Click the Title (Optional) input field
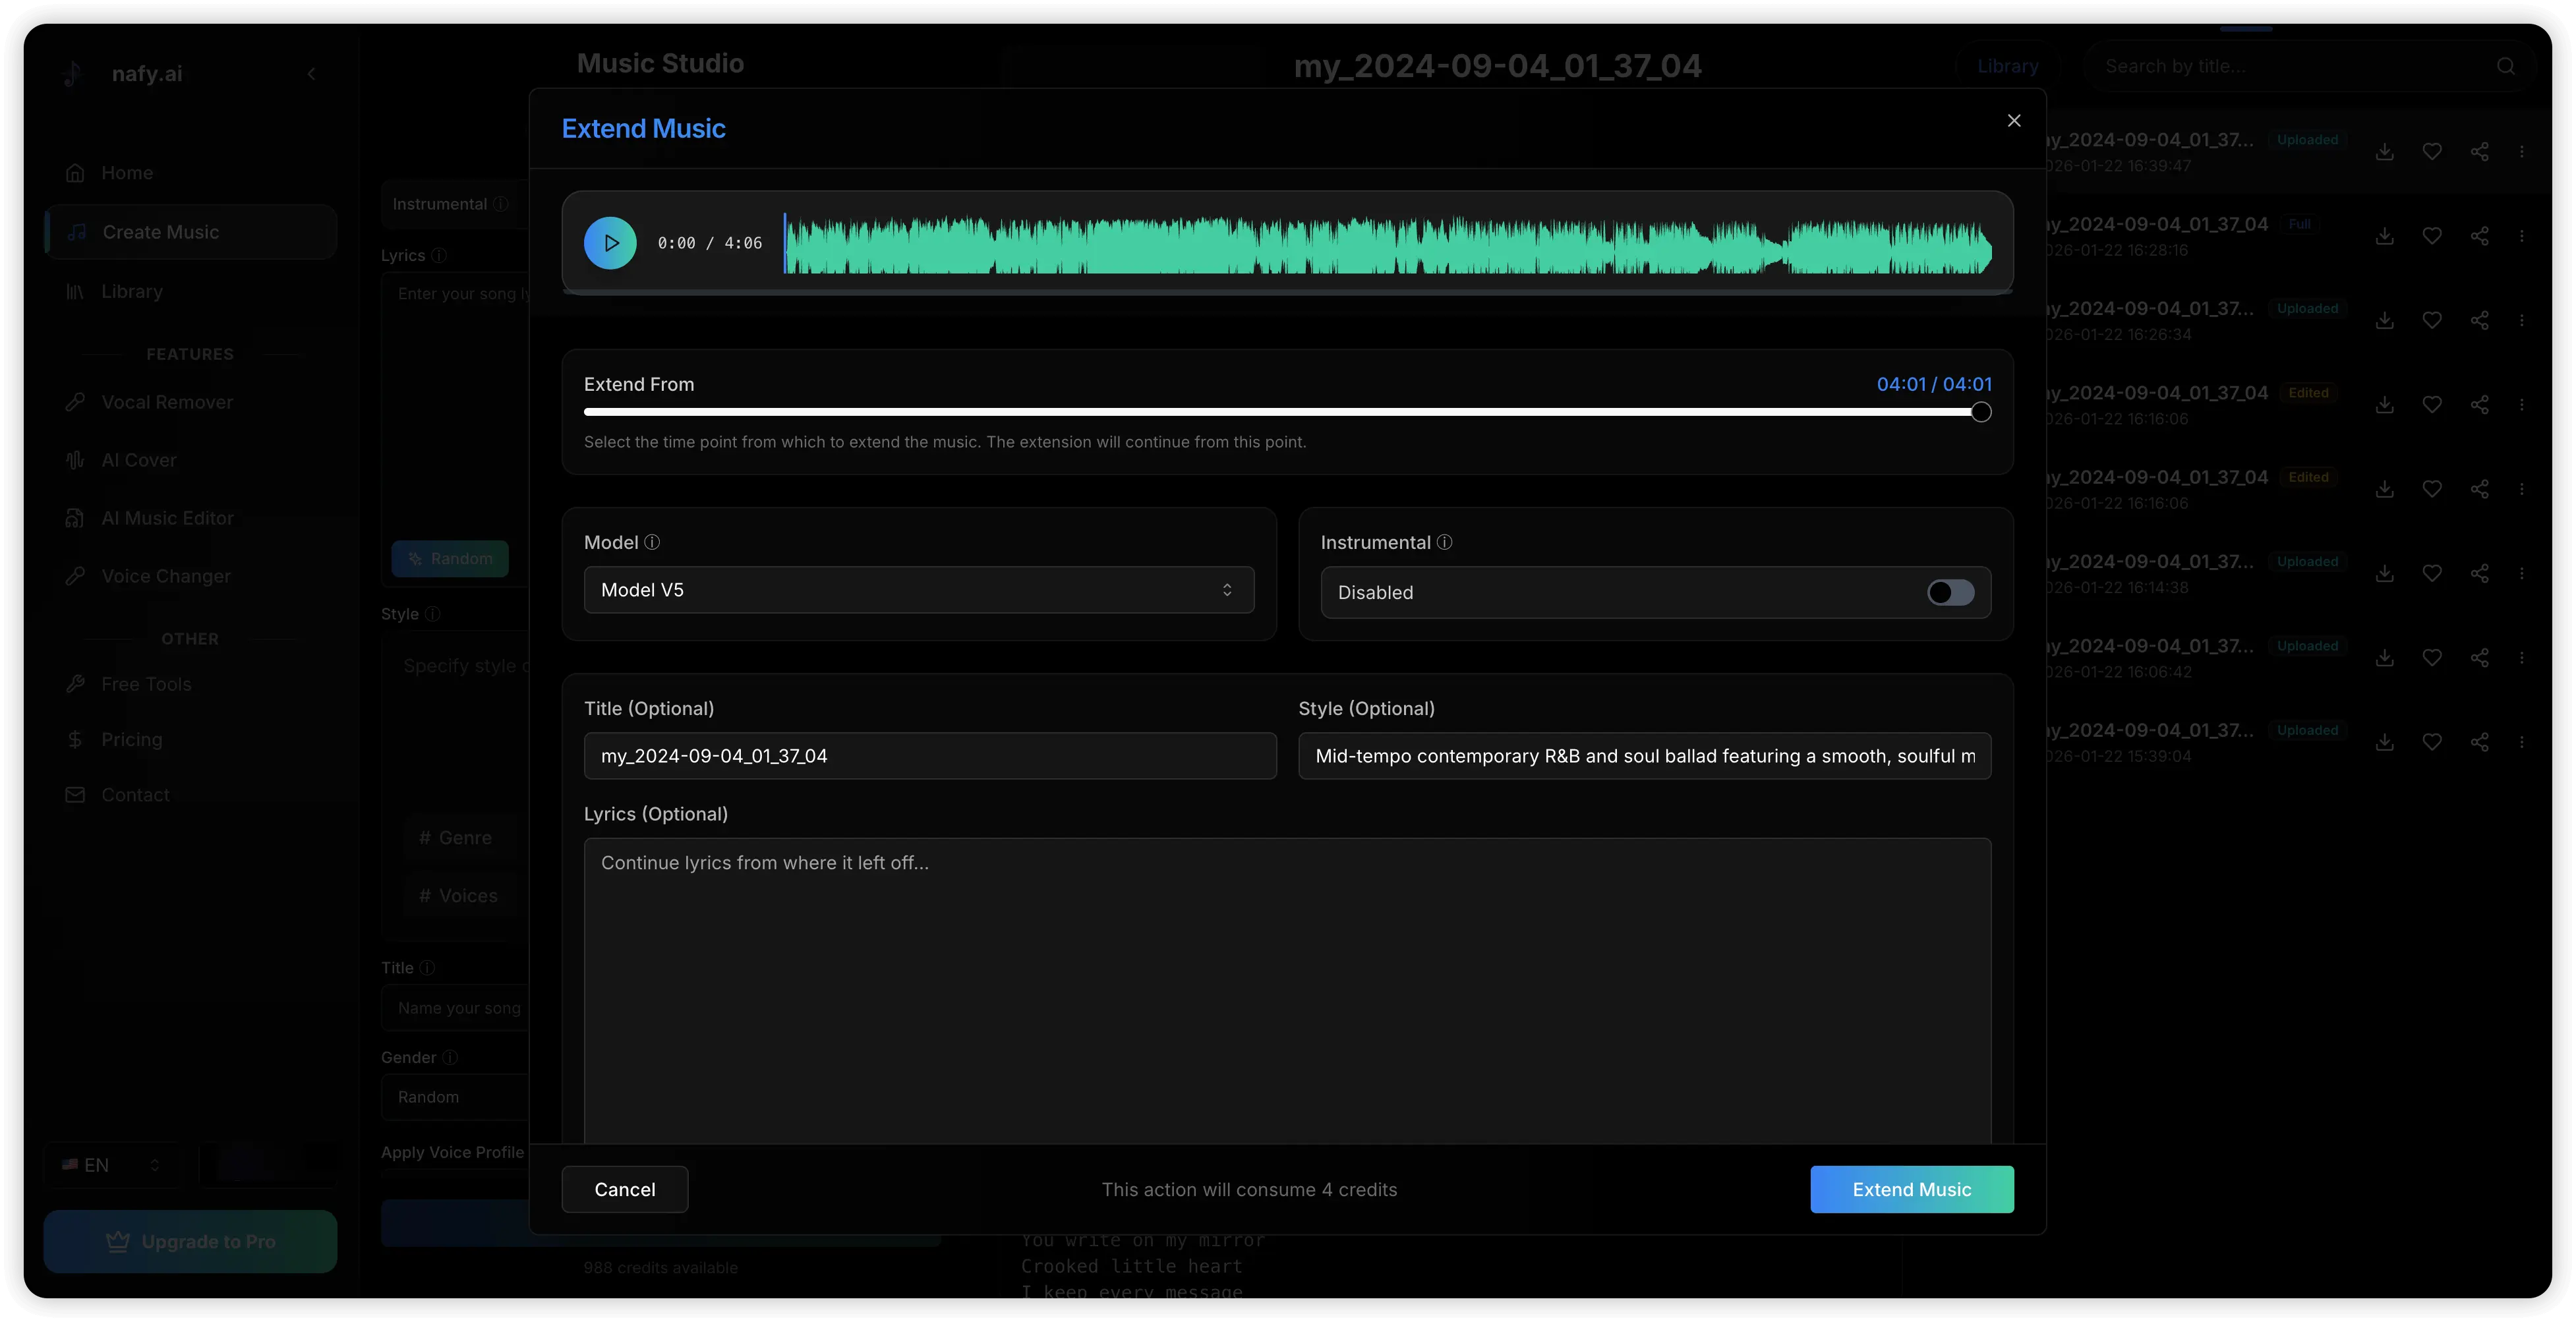Screen dimensions: 2576x1322 [x=930, y=756]
